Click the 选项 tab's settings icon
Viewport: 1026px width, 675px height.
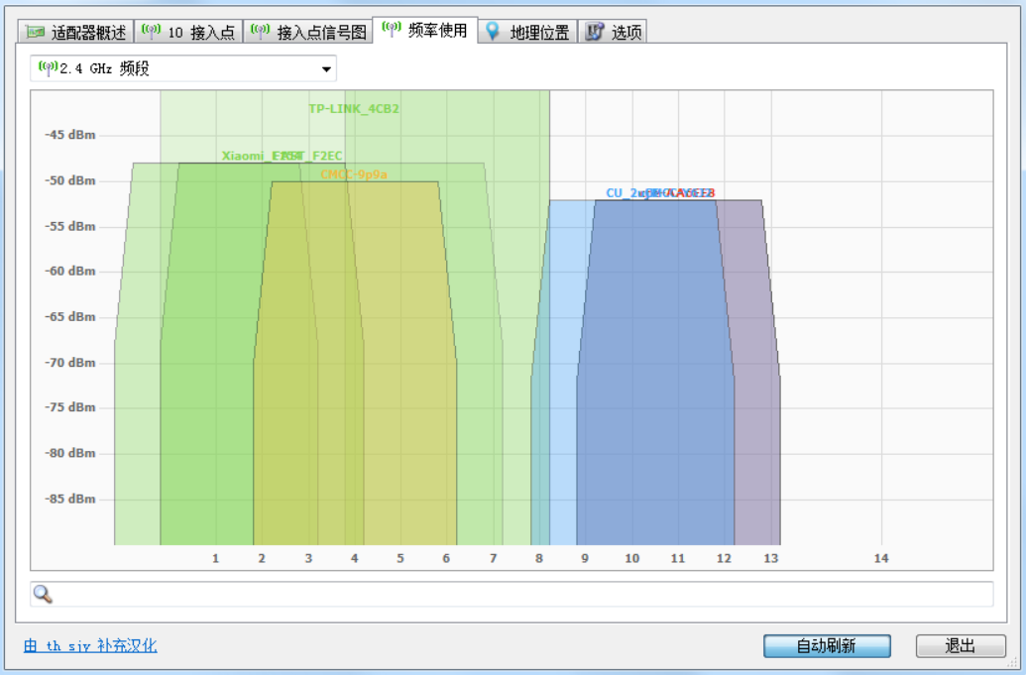click(x=595, y=32)
